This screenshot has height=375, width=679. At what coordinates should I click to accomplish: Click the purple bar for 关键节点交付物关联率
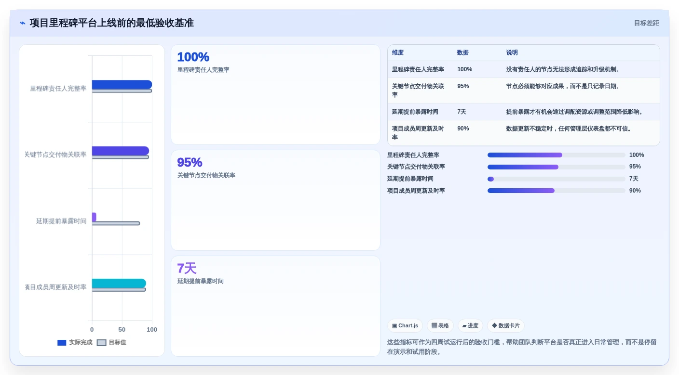[121, 151]
